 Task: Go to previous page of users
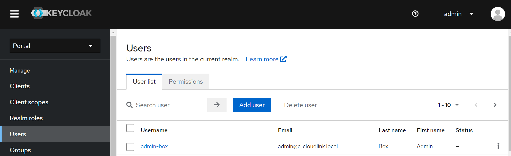pyautogui.click(x=476, y=105)
